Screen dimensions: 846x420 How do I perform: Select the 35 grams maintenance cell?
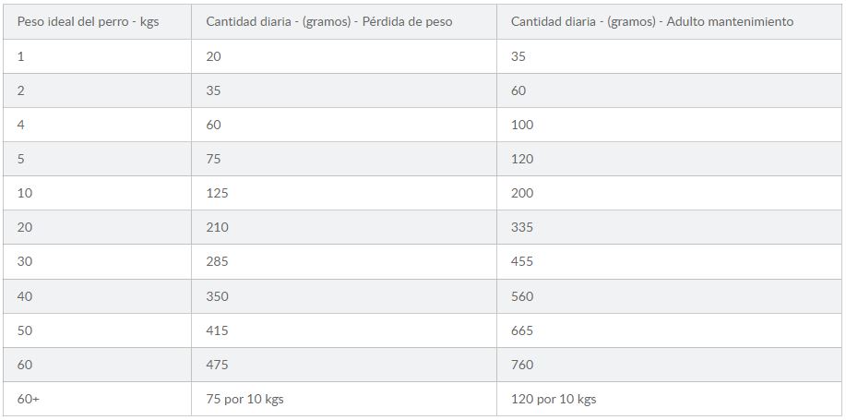pyautogui.click(x=669, y=56)
